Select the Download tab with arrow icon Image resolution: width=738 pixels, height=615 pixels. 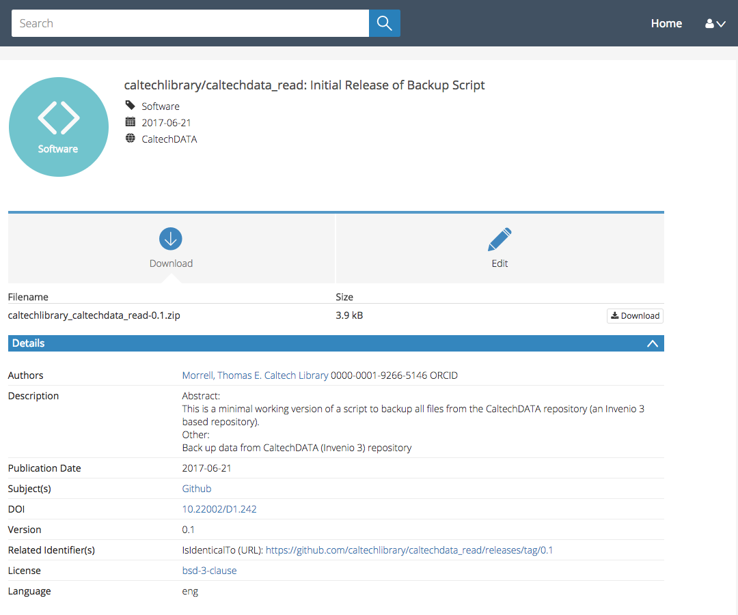pyautogui.click(x=171, y=248)
